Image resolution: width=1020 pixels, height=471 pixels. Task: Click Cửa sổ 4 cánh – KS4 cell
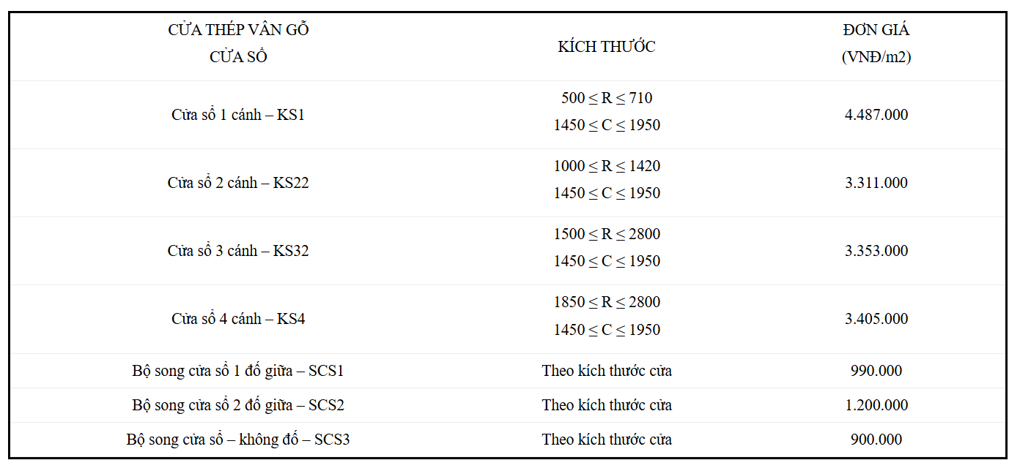point(238,319)
